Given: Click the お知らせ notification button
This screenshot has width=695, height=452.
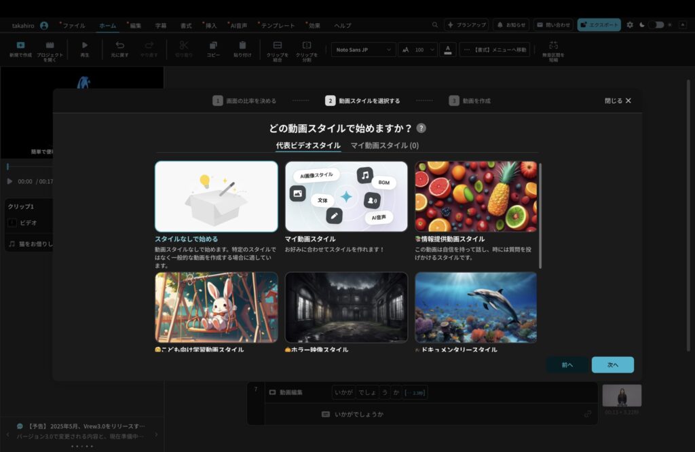Looking at the screenshot, I should [511, 25].
